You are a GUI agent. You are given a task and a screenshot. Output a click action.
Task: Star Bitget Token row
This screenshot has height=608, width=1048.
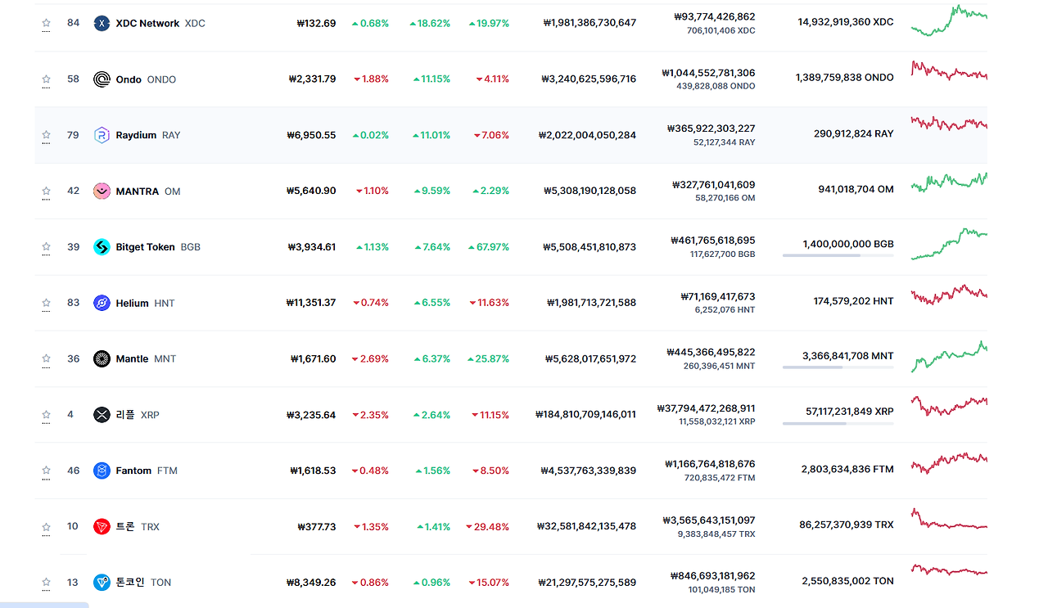(47, 247)
